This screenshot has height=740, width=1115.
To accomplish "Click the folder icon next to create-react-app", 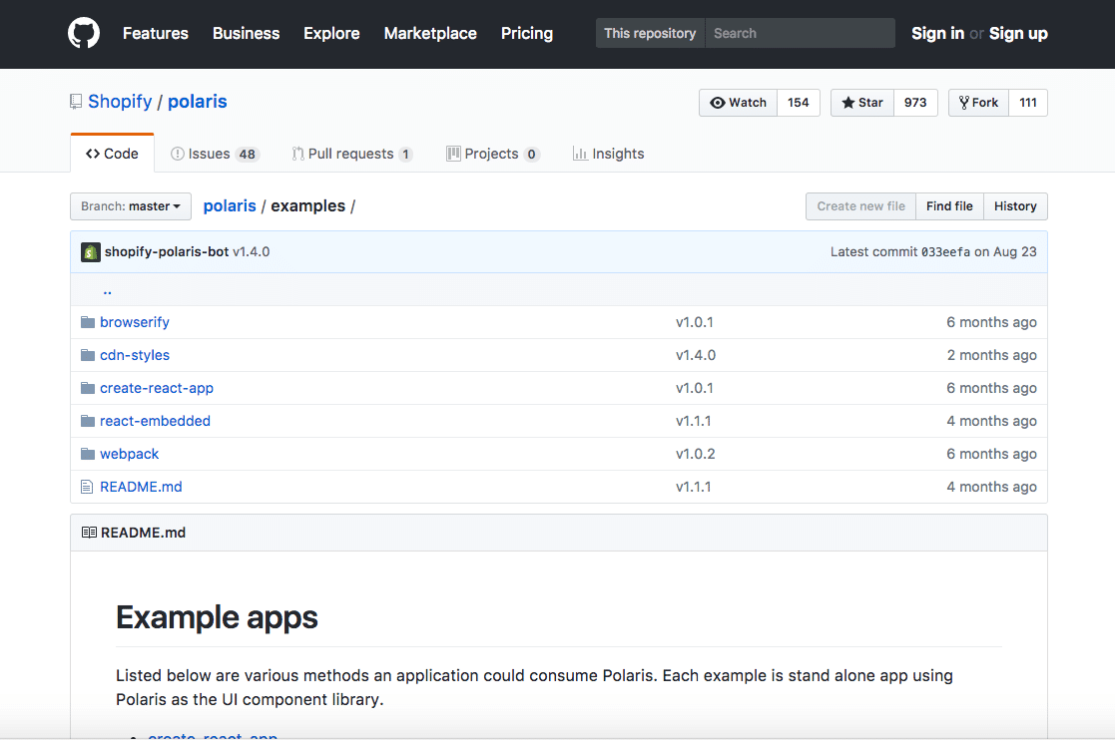I will [x=88, y=388].
